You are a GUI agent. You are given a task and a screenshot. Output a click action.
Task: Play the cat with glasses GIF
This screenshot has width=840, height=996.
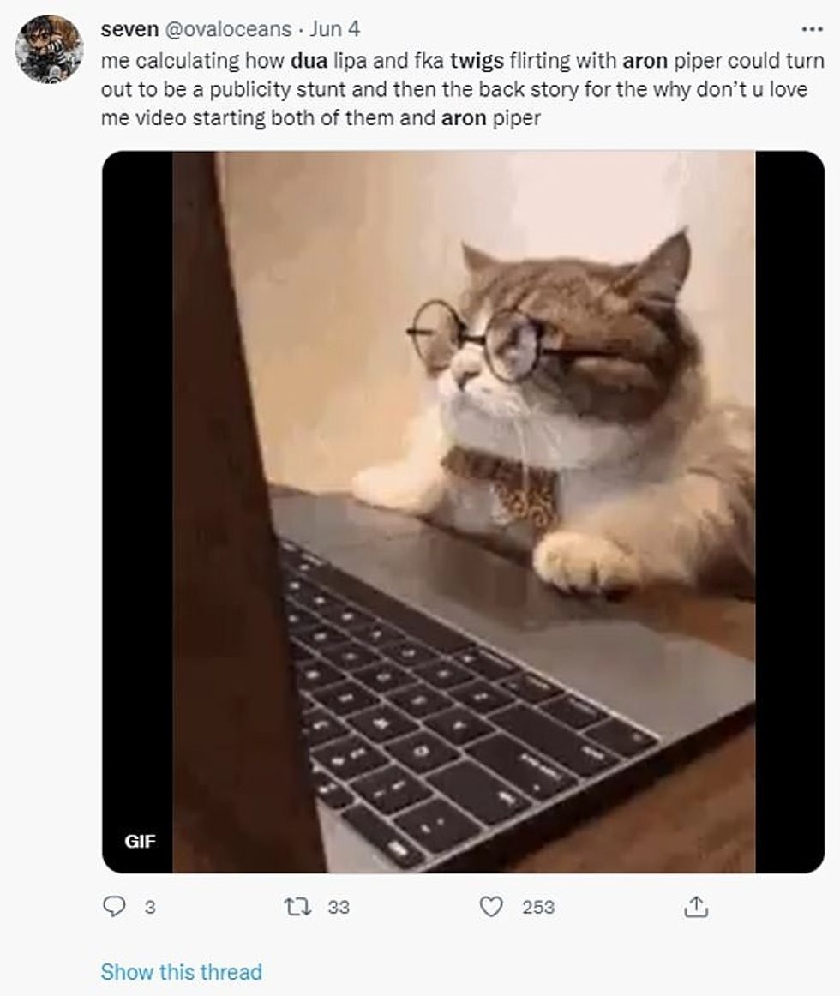pyautogui.click(x=463, y=512)
